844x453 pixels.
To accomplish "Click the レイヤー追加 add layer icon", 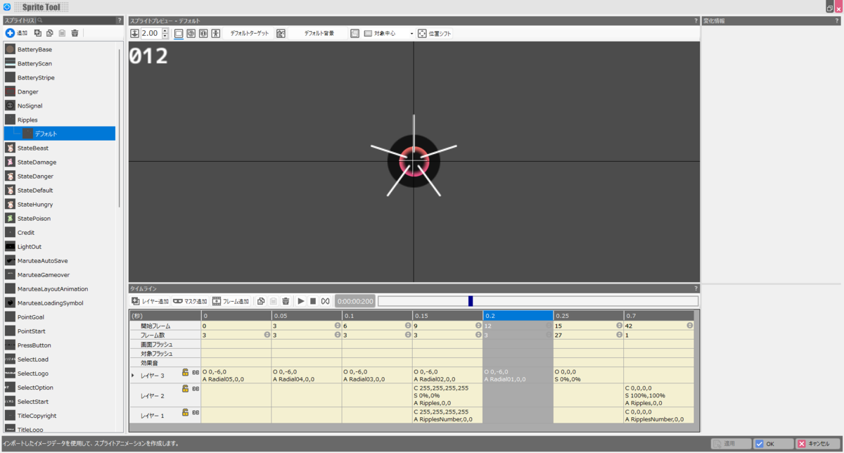I will click(136, 301).
